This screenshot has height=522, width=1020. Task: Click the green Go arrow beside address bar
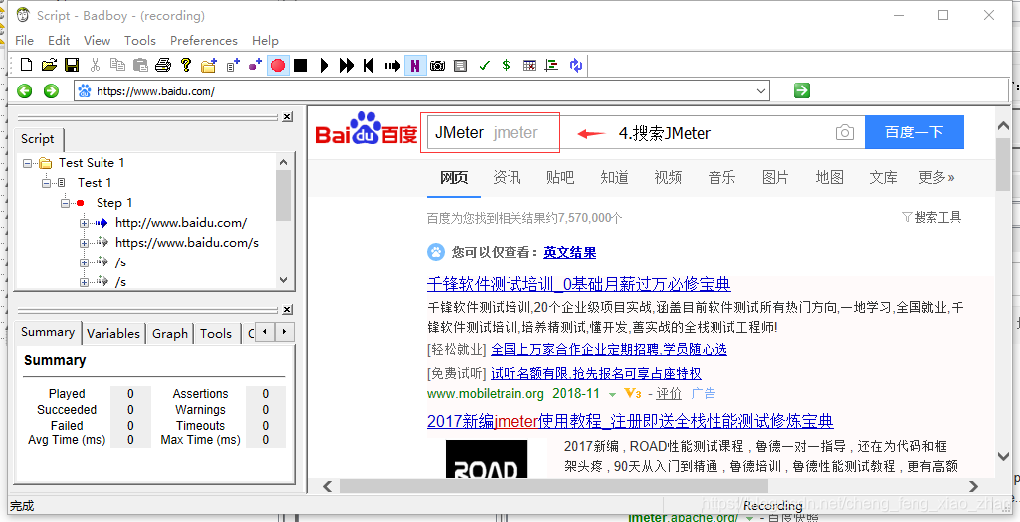coord(802,90)
